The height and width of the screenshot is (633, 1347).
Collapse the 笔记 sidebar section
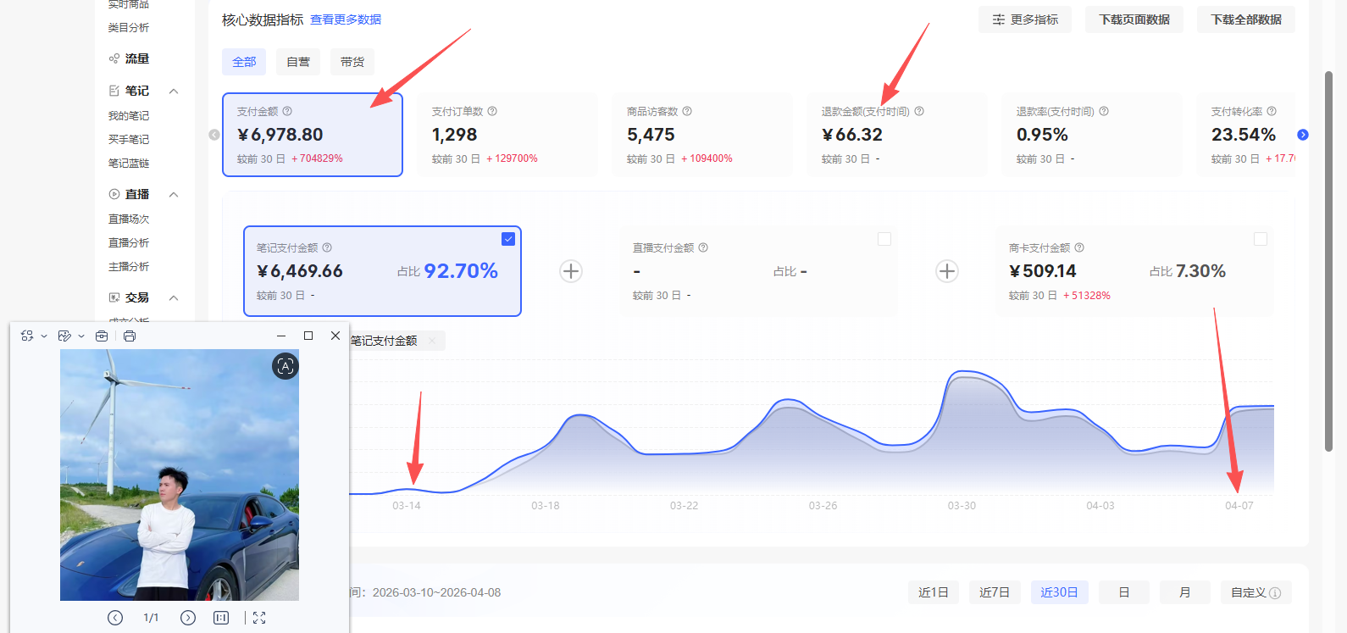[174, 92]
